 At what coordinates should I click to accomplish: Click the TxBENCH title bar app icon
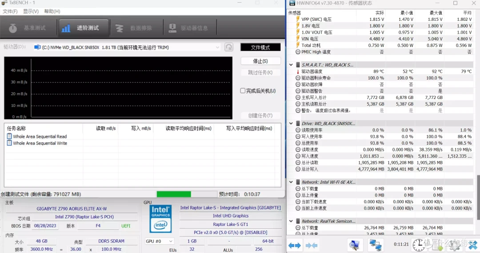4,3
